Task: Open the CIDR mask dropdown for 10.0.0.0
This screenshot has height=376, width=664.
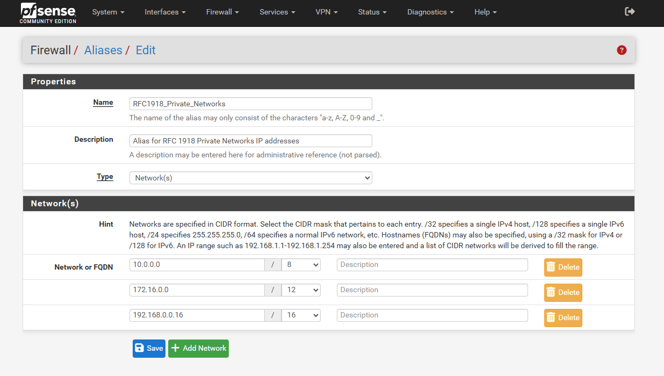Action: [301, 265]
